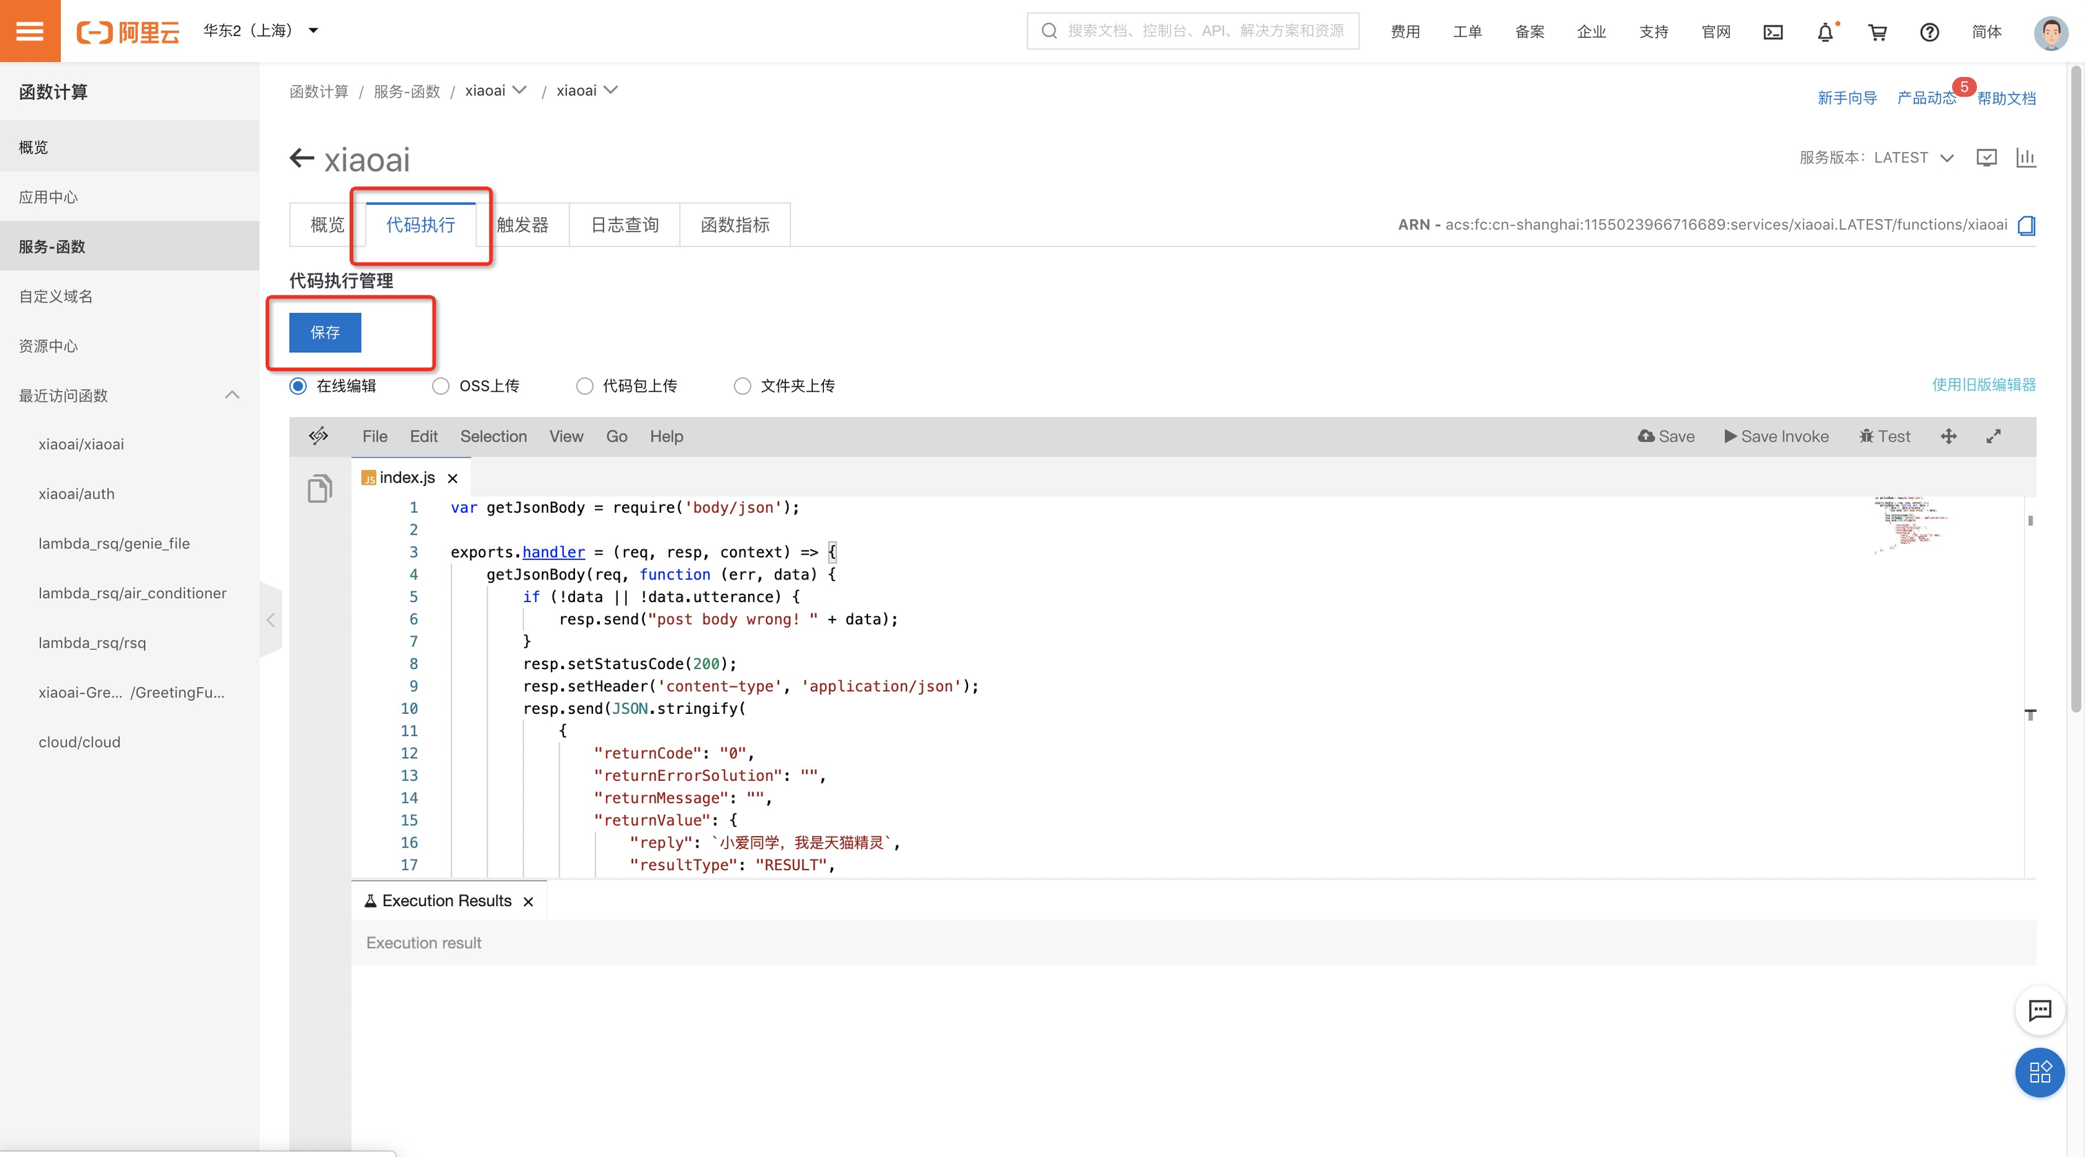The image size is (2085, 1157).
Task: Open the Selection menu in editor
Action: point(493,436)
